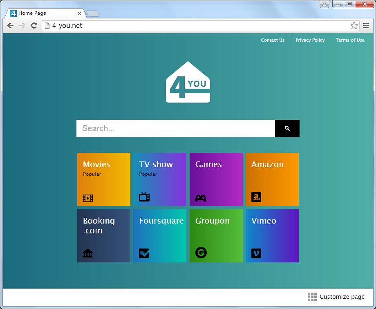376x309 pixels.
Task: Click the page icon in address bar
Action: tap(47, 25)
